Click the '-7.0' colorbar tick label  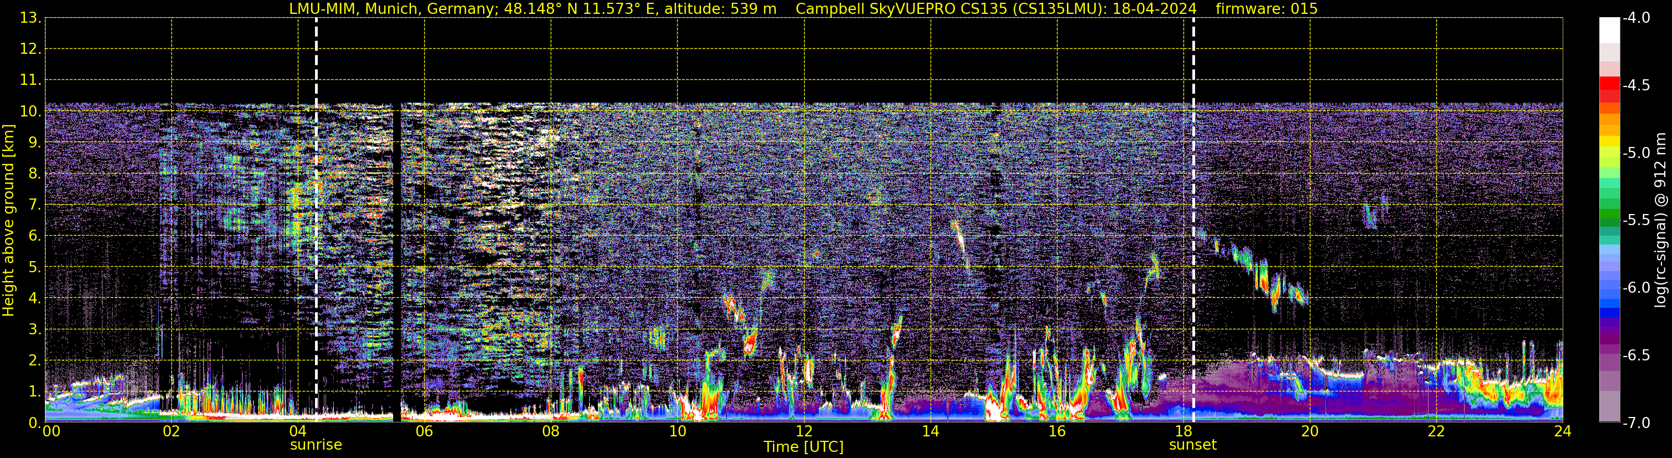(x=1635, y=423)
